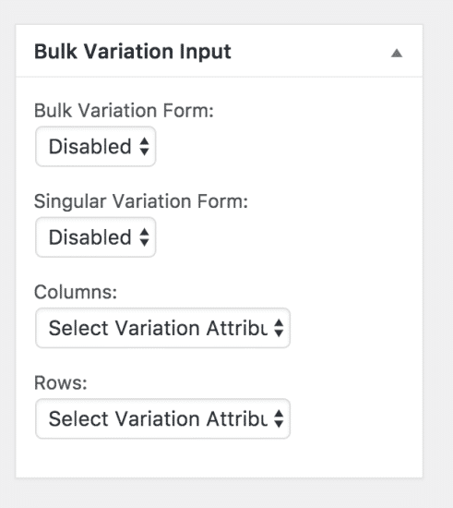Click Select Variation Attribute text under Rows
This screenshot has height=508, width=453.
pos(158,418)
